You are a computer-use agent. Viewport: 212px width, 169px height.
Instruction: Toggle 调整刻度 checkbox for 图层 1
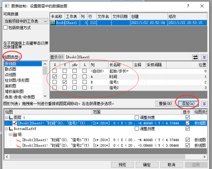(x=137, y=118)
